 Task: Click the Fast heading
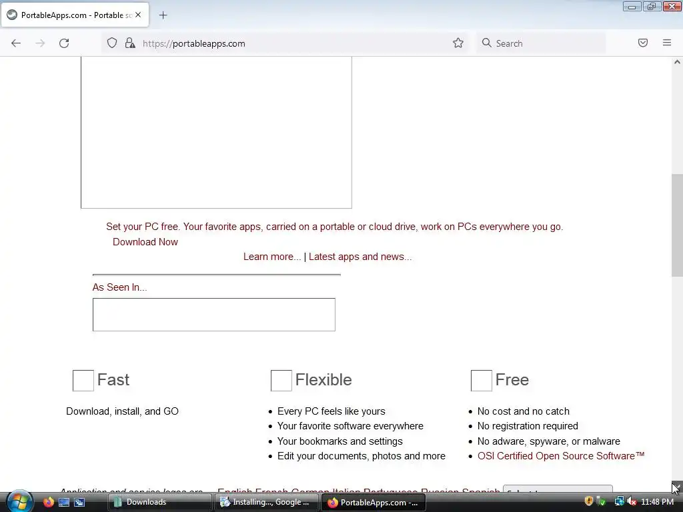pyautogui.click(x=113, y=379)
